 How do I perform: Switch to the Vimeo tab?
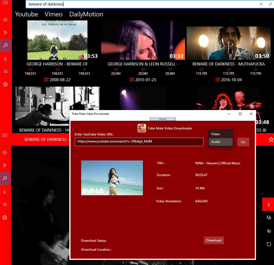point(53,14)
